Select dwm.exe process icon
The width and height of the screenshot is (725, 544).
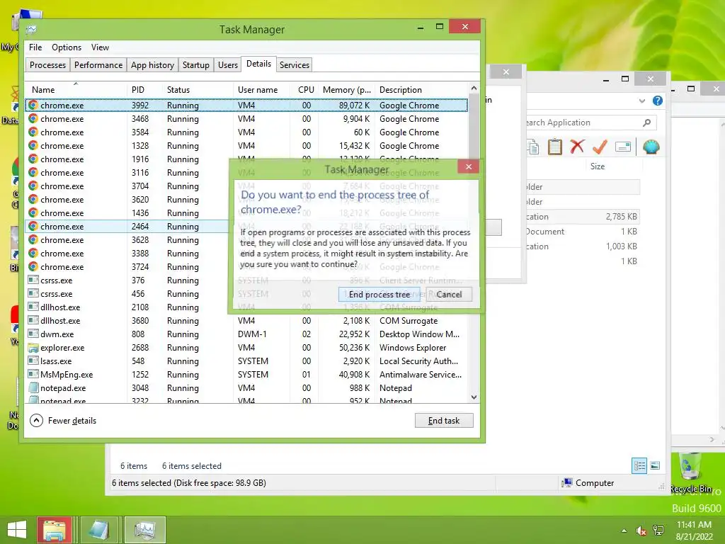33,334
